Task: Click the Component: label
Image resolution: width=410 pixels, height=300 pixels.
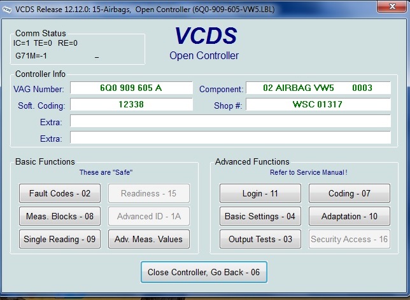Action: [x=221, y=89]
